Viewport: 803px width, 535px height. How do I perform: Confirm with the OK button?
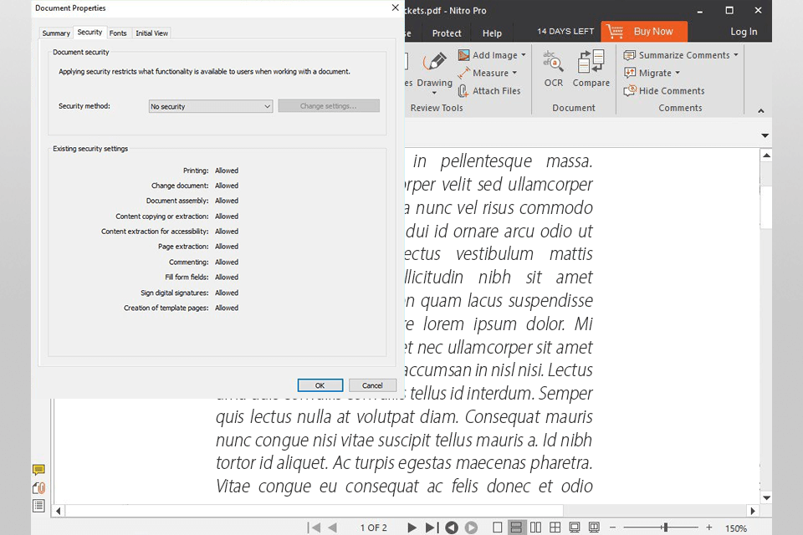click(320, 385)
